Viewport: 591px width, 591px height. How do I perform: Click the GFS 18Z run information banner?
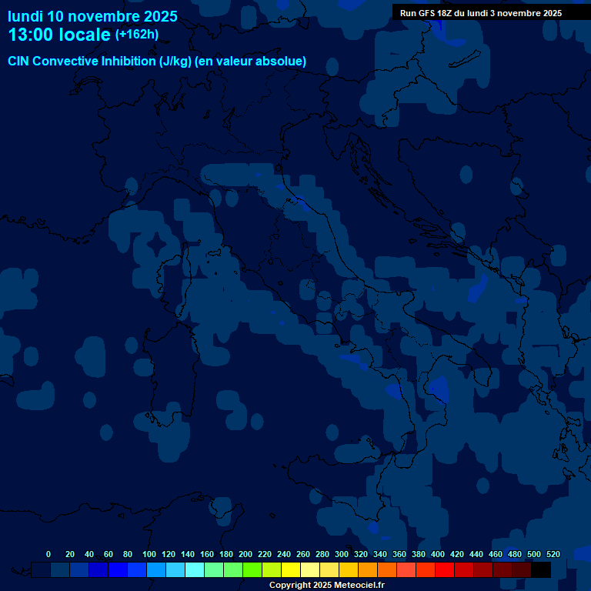480,13
